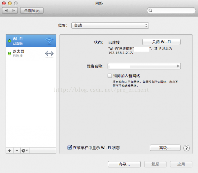Click the search field in the toolbar
The height and width of the screenshot is (173, 198).
tap(171, 10)
